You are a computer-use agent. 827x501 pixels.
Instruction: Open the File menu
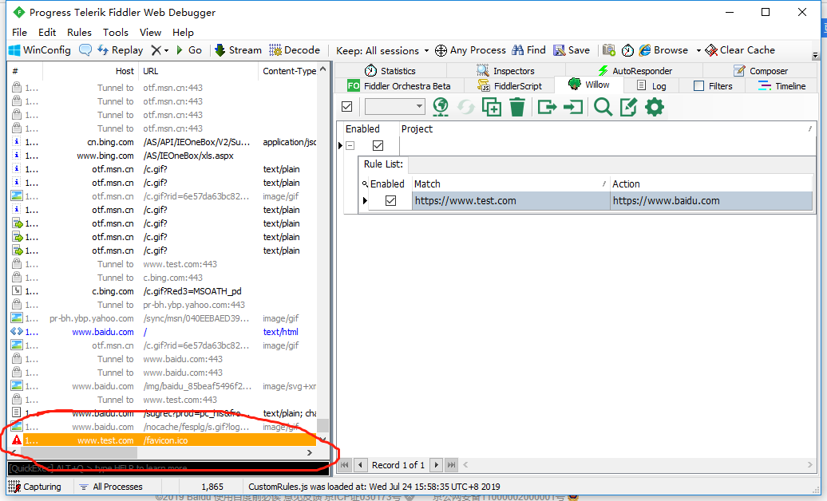[19, 32]
